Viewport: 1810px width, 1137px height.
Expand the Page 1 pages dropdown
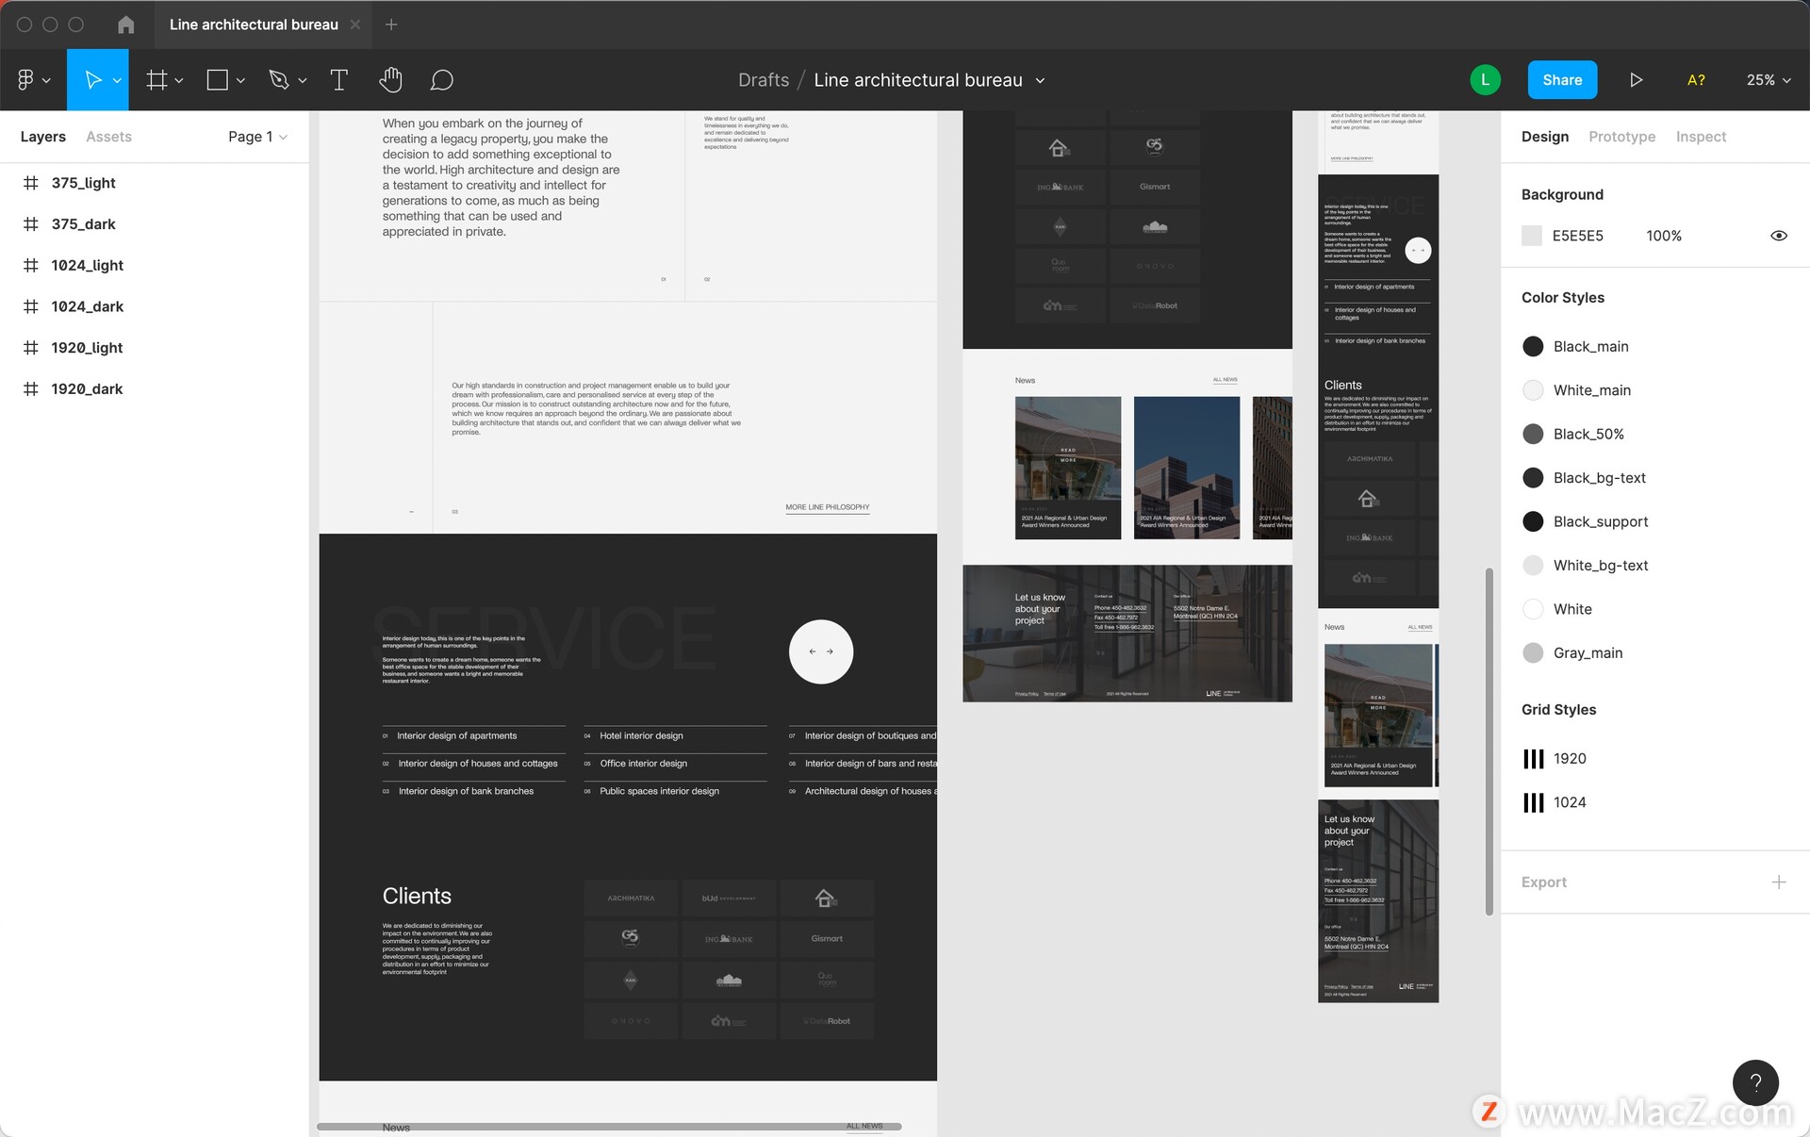(257, 137)
